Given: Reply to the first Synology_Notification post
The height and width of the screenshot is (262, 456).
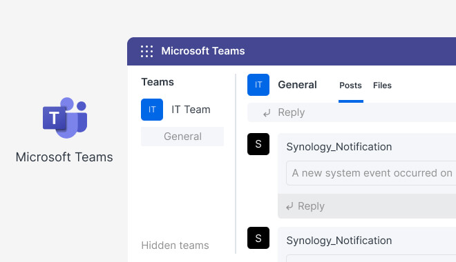Looking at the screenshot, I should coord(367,206).
